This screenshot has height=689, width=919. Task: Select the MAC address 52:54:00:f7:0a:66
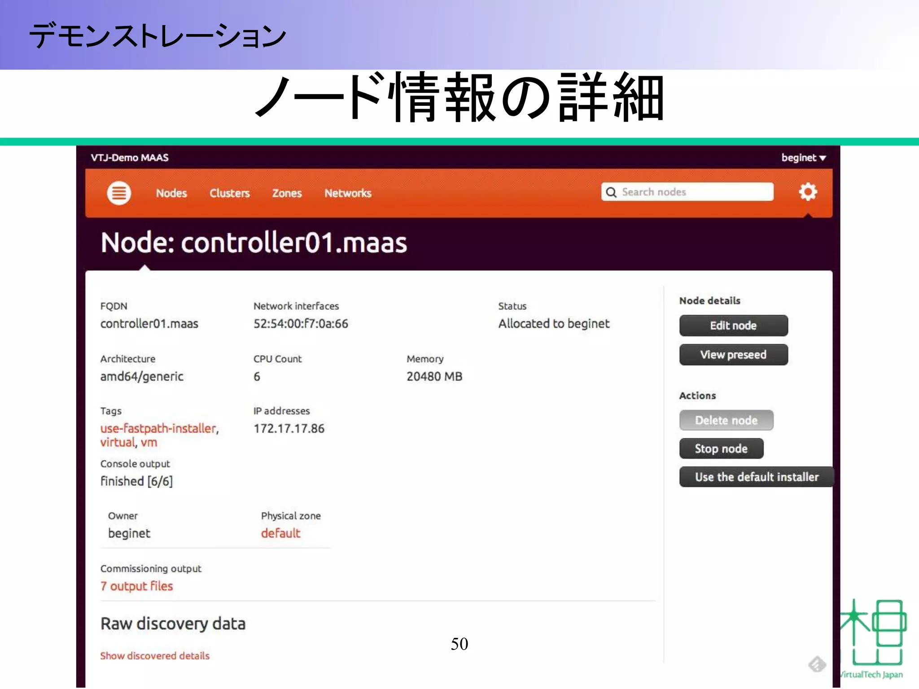[x=301, y=324]
